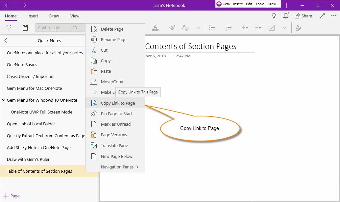
Task: Choose Rename Page from the context menu
Action: 115,40
